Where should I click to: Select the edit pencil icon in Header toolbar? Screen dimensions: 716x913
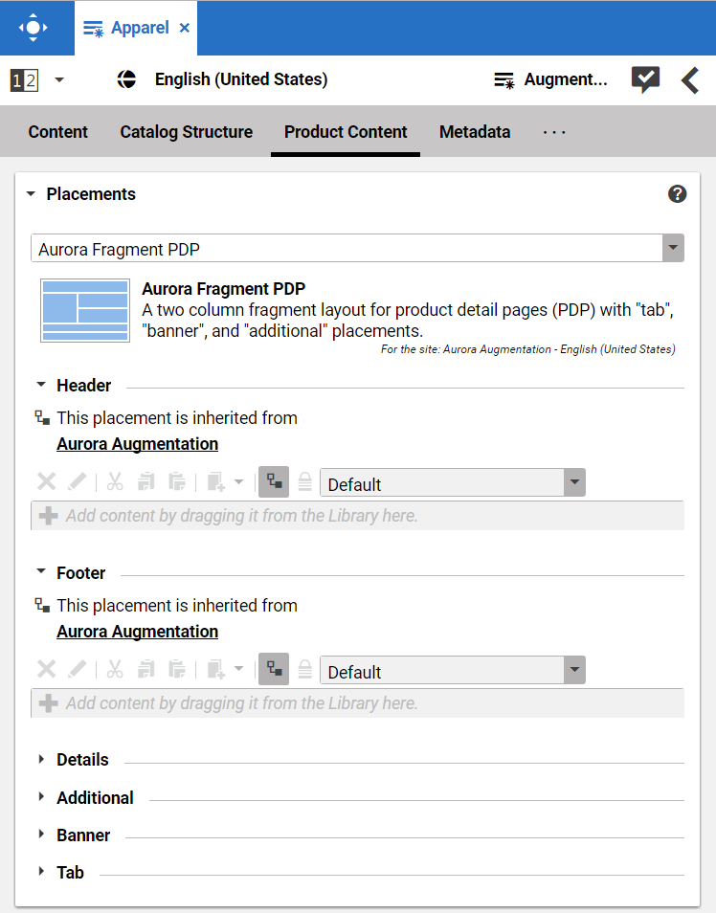(78, 481)
